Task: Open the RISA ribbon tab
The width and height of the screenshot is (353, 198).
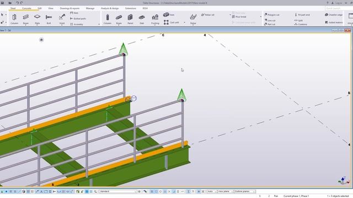Action: click(x=145, y=8)
